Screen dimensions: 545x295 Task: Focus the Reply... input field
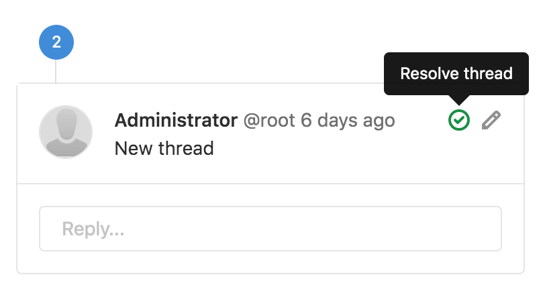270,229
